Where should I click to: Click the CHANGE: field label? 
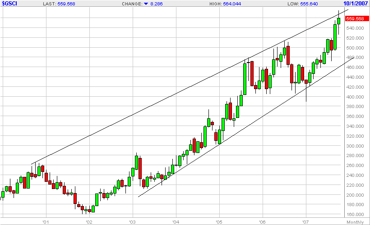click(132, 4)
